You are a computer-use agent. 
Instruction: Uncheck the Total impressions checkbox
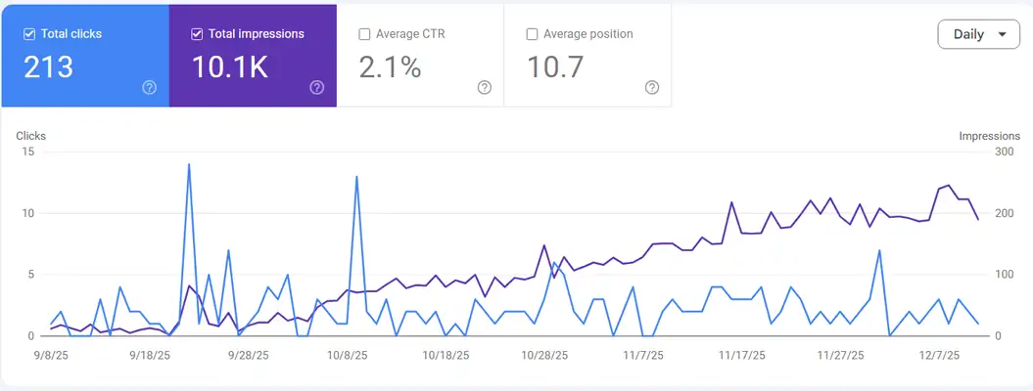197,34
